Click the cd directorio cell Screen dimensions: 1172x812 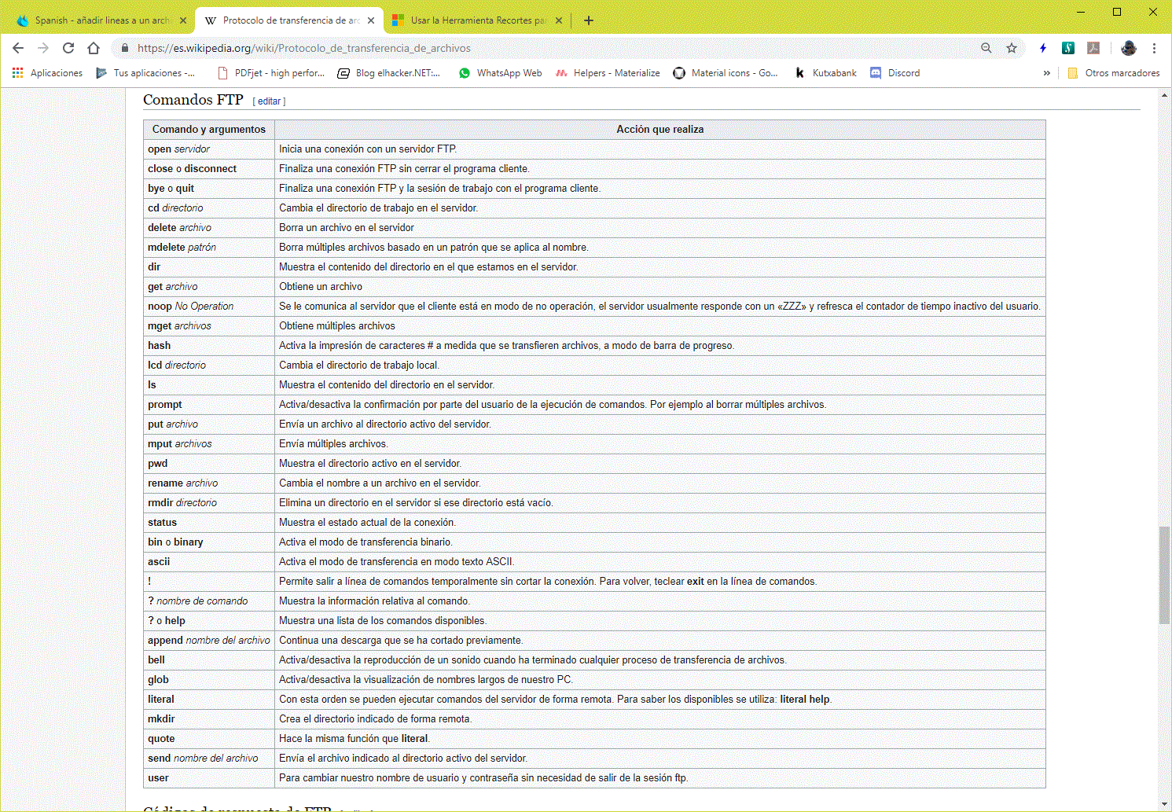tap(209, 208)
